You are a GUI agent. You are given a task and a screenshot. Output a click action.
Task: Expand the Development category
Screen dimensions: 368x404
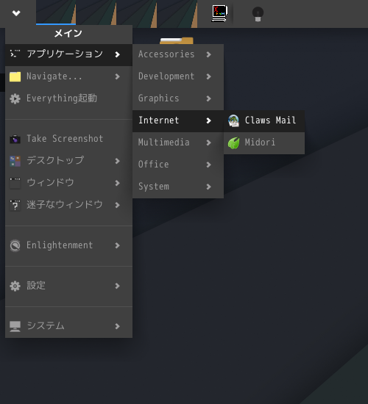(x=178, y=77)
